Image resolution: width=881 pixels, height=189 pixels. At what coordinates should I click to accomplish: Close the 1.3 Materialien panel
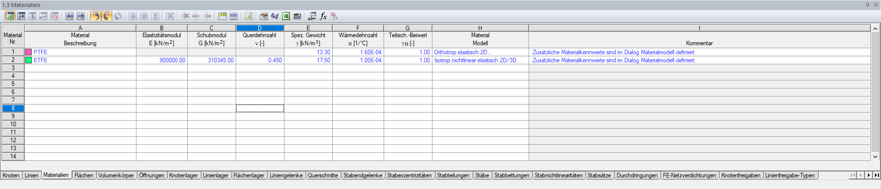tap(875, 5)
